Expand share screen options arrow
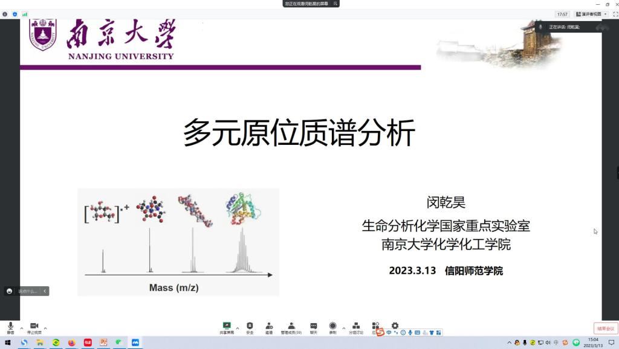Image resolution: width=619 pixels, height=349 pixels. point(238,328)
